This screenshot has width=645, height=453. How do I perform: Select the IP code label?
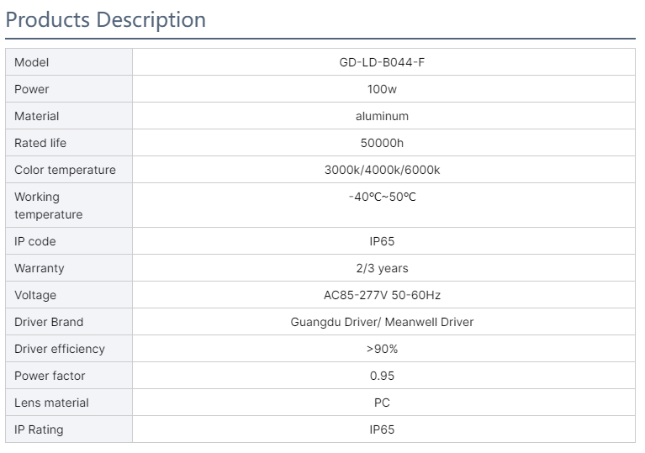point(35,241)
